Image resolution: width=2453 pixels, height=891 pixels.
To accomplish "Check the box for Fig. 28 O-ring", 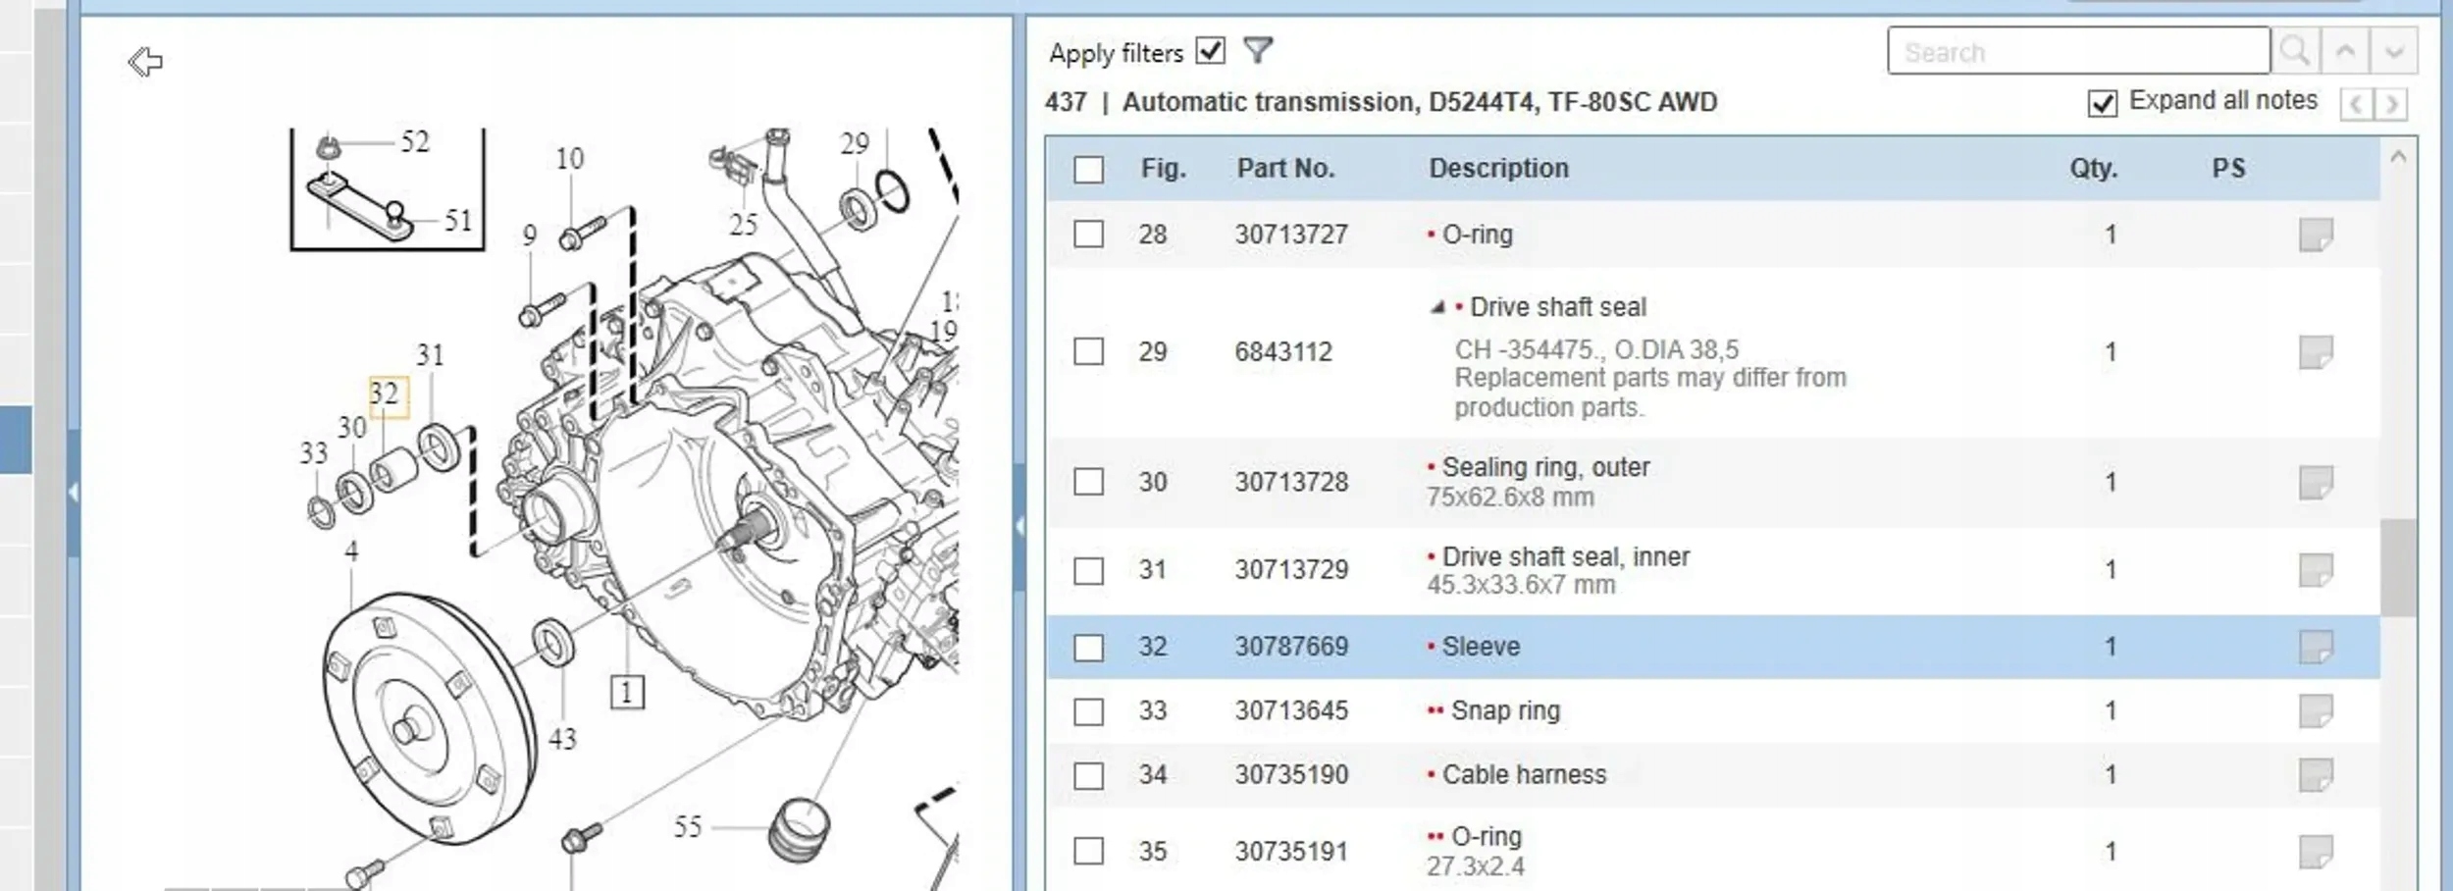I will pos(1088,235).
